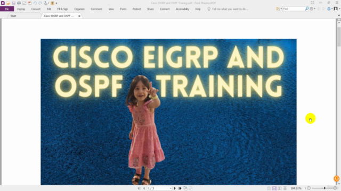Click the zoom out minus button
Screen dimensions: 341x191
coord(309,188)
